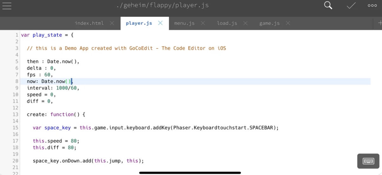
Task: Click line 'then : Date.now(),'
Action: pos(53,62)
